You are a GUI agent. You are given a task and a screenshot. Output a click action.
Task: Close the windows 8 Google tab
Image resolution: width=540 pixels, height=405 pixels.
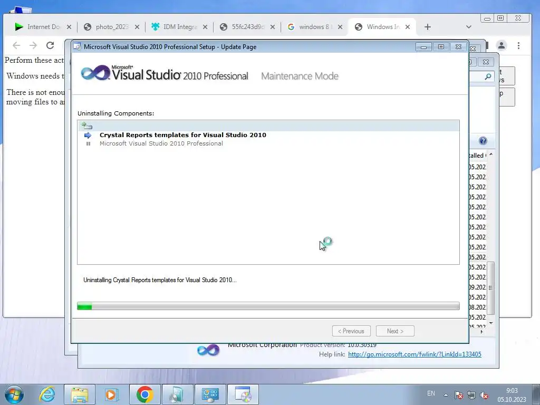340,27
